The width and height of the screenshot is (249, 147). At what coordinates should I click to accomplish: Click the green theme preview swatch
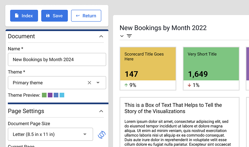point(44,95)
